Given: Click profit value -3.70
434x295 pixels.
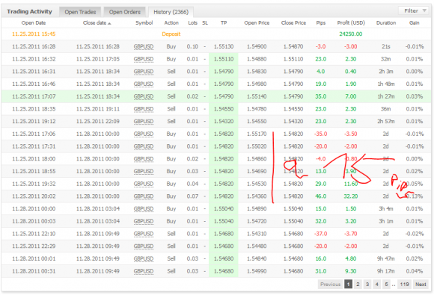Looking at the screenshot, I should pyautogui.click(x=351, y=234).
